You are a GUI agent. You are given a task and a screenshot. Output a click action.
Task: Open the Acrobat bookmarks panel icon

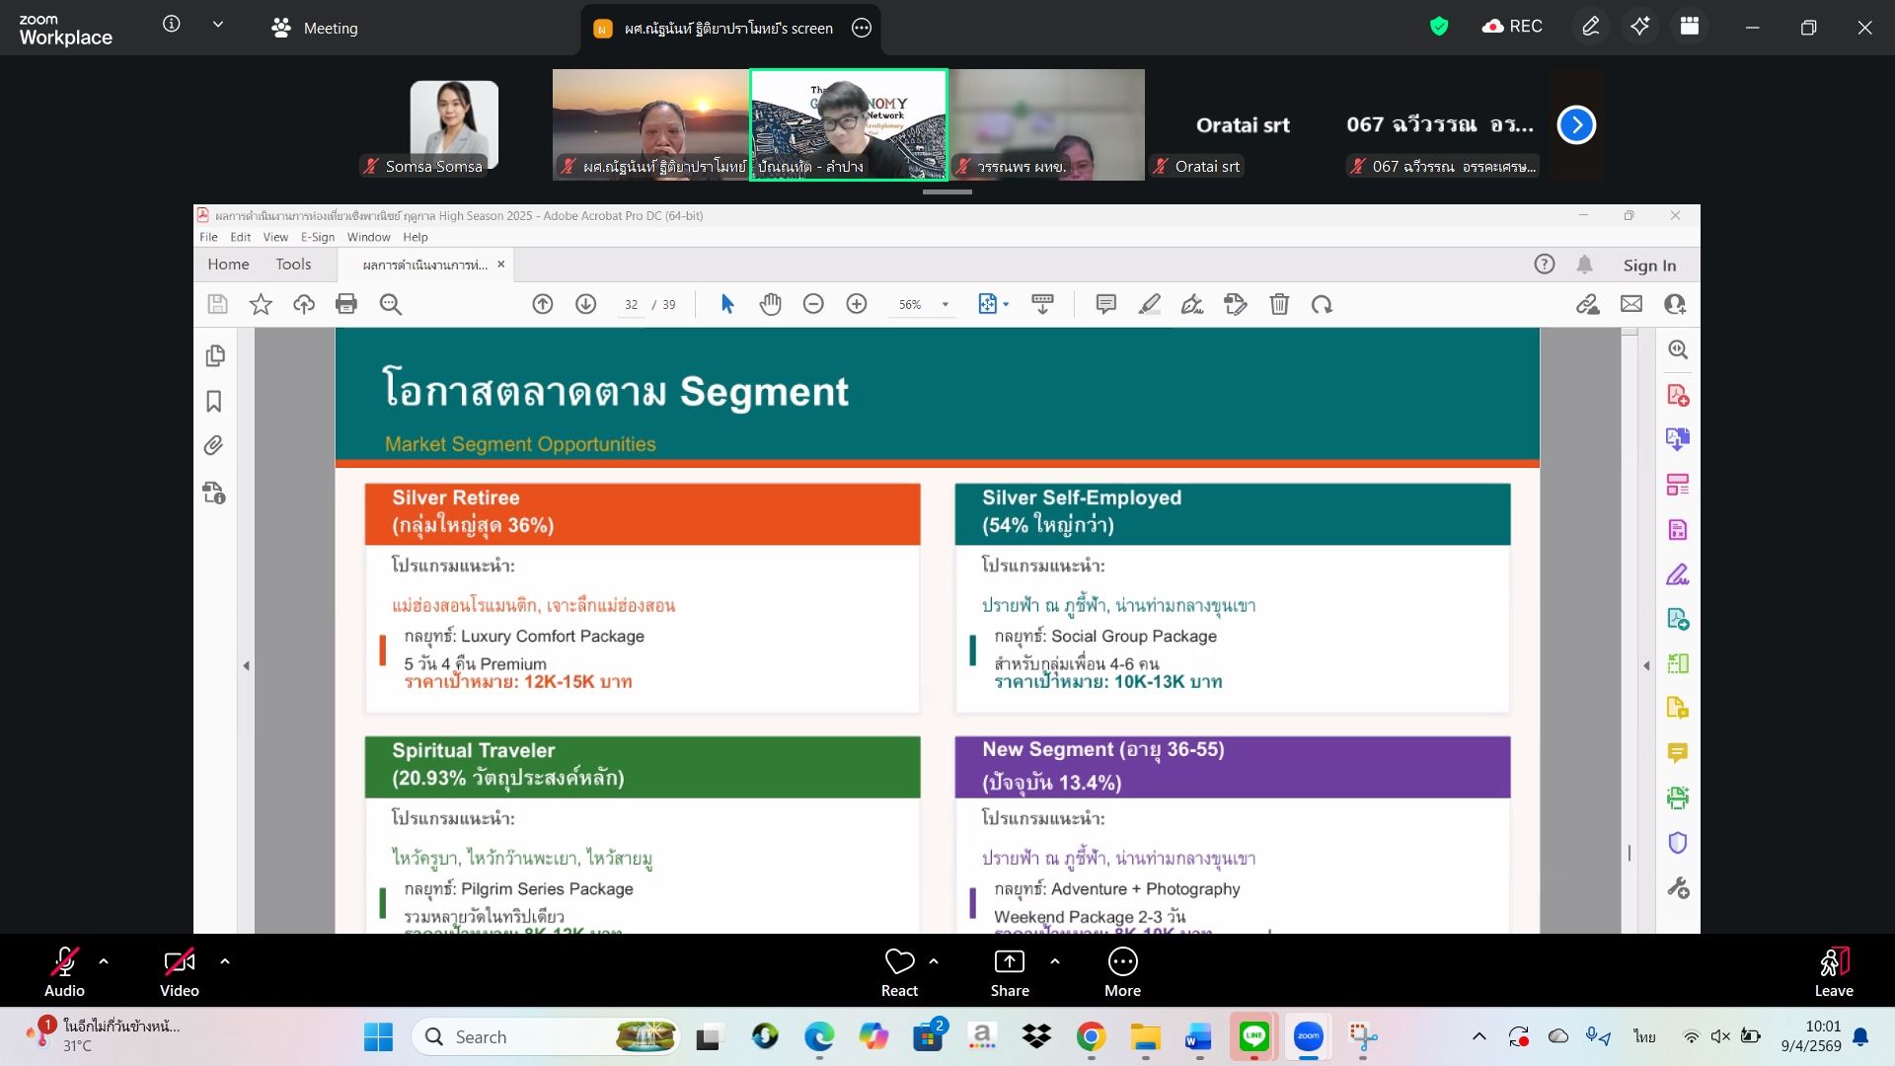coord(214,402)
